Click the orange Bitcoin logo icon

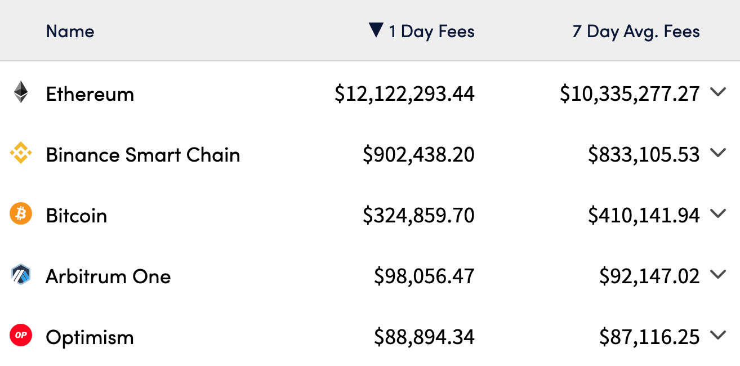pos(21,215)
